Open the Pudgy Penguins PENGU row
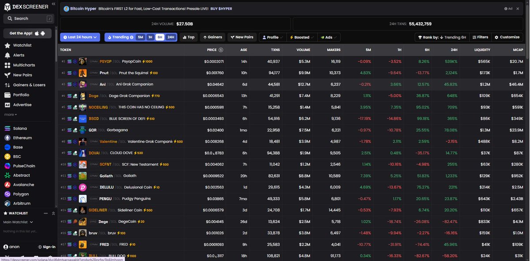530x261 pixels. click(291, 199)
